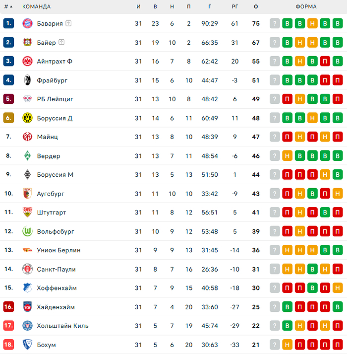The width and height of the screenshot is (347, 354).
Task: Sort table by the # column arrow
Action: (x=11, y=7)
